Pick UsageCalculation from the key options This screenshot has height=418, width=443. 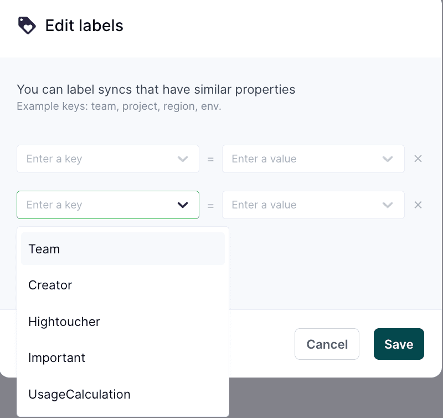point(123,394)
